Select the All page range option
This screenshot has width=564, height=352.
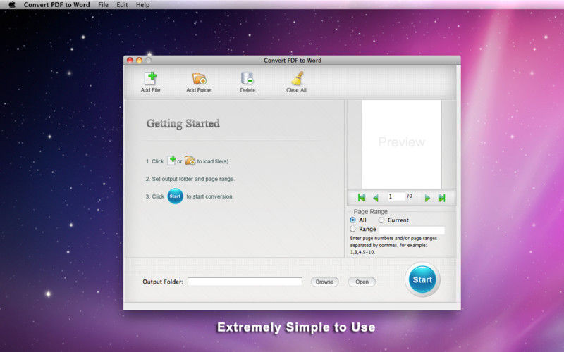pyautogui.click(x=353, y=220)
